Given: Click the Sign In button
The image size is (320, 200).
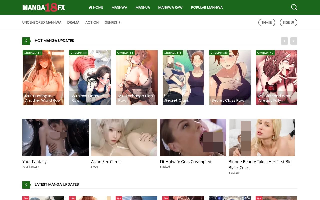Looking at the screenshot, I should coord(267,22).
